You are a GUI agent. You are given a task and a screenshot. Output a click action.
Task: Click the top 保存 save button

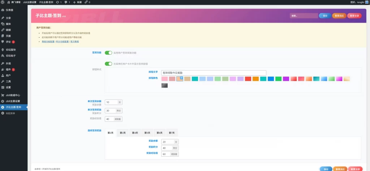325,16
